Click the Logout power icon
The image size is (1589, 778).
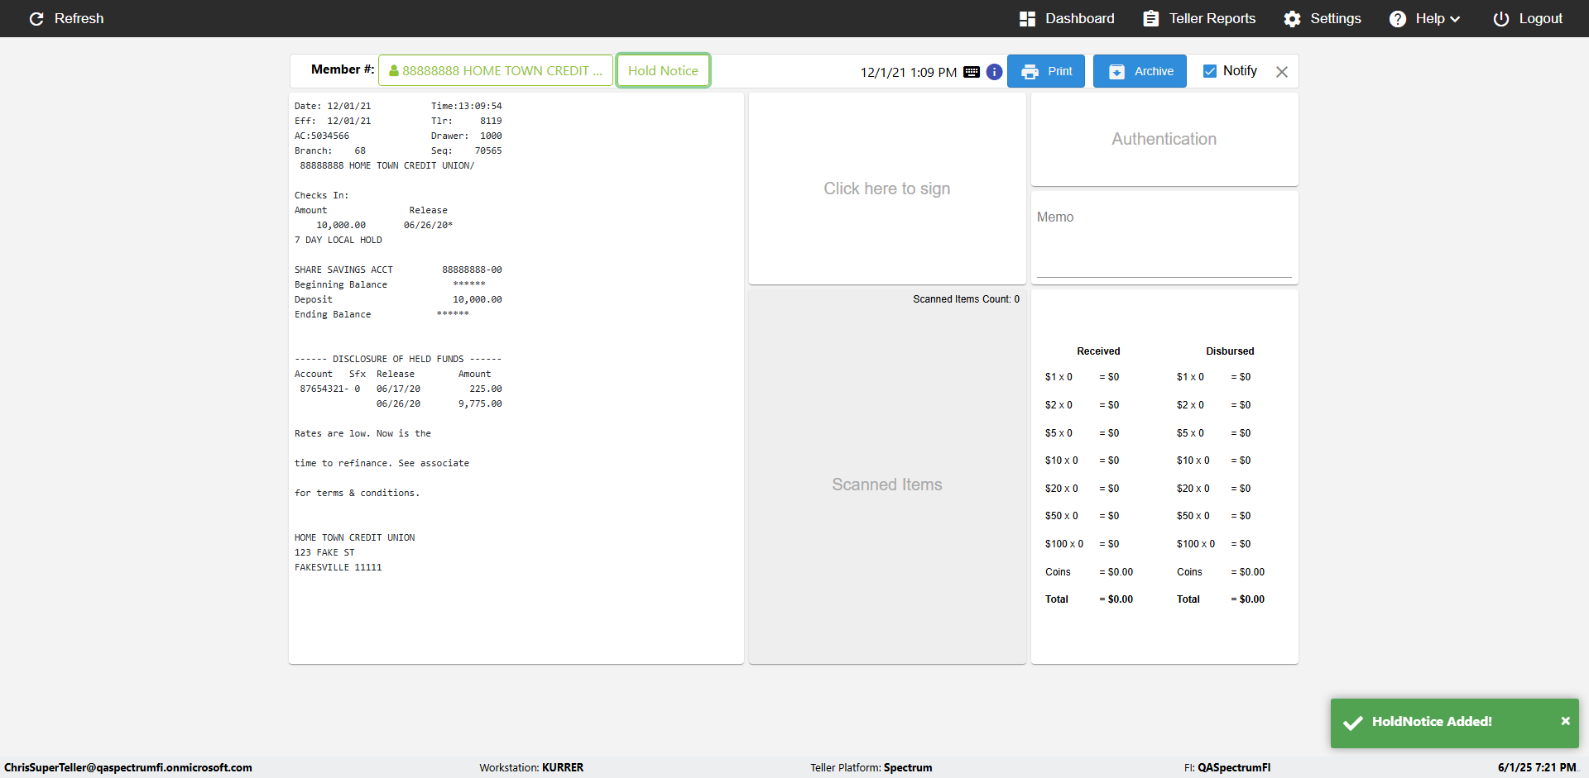click(1500, 19)
